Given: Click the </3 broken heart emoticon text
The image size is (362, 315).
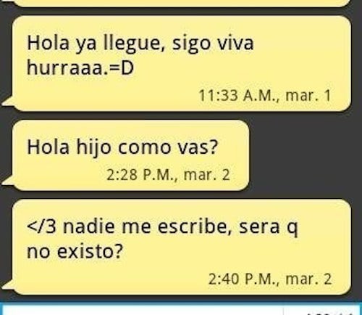Looking at the screenshot, I should tap(41, 226).
